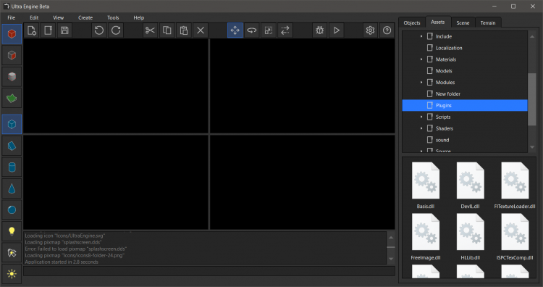This screenshot has width=543, height=287.
Task: Activate the rotate tool icon
Action: click(252, 30)
